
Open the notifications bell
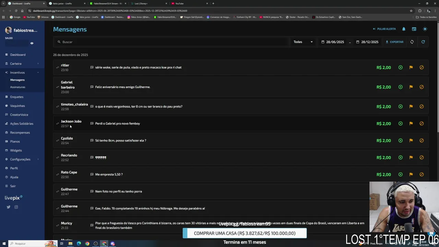(404, 29)
